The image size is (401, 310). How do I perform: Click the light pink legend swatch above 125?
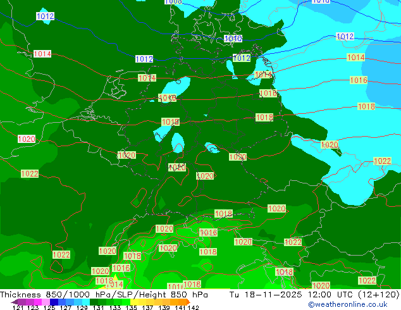[46, 302]
